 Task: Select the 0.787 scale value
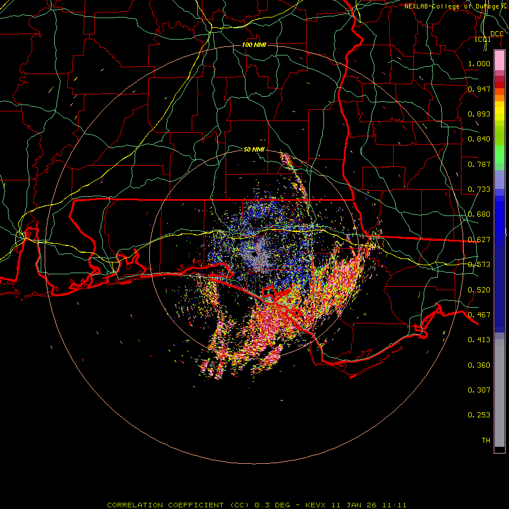pos(479,164)
